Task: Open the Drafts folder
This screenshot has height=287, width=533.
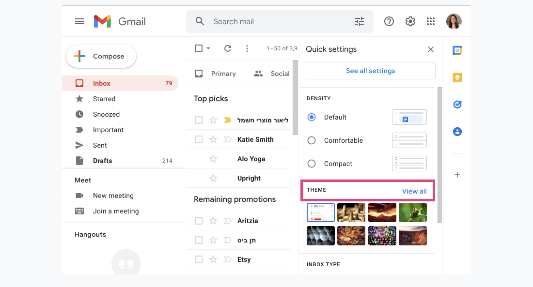Action: pyautogui.click(x=120, y=161)
